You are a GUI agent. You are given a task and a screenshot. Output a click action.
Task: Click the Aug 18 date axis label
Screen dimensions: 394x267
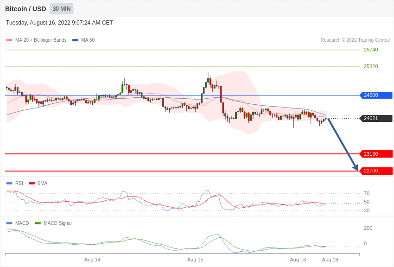[330, 260]
